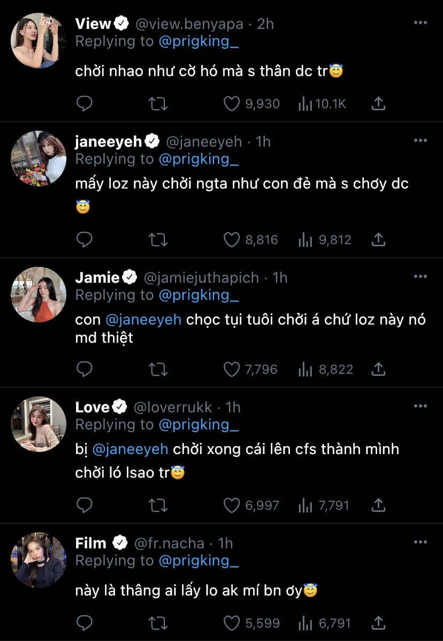Open Jamie's display name profile
The image size is (443, 641).
[x=97, y=277]
